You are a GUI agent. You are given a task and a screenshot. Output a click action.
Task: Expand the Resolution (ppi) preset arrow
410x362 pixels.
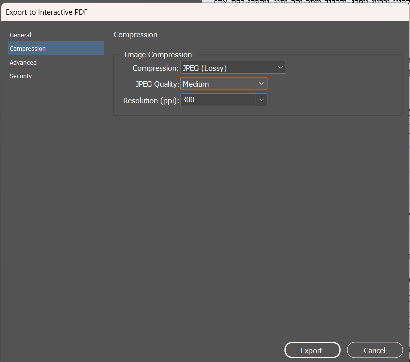pos(261,100)
